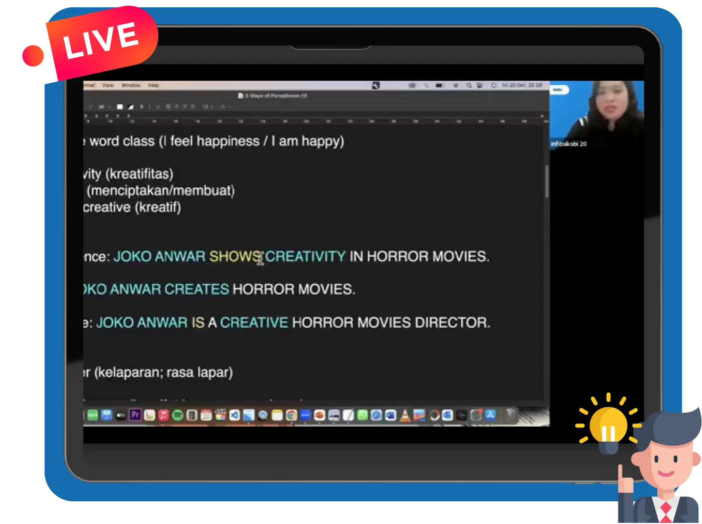Open the Calendar app in the Dock
Screen dimensions: 702x524
(x=206, y=415)
